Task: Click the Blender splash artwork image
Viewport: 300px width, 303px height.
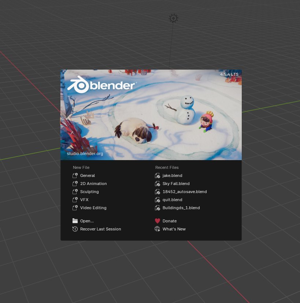Action: click(151, 115)
